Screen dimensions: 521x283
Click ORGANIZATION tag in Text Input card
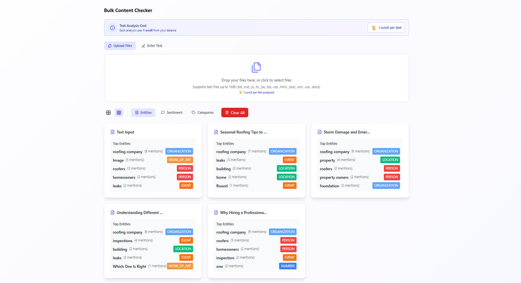pyautogui.click(x=179, y=151)
